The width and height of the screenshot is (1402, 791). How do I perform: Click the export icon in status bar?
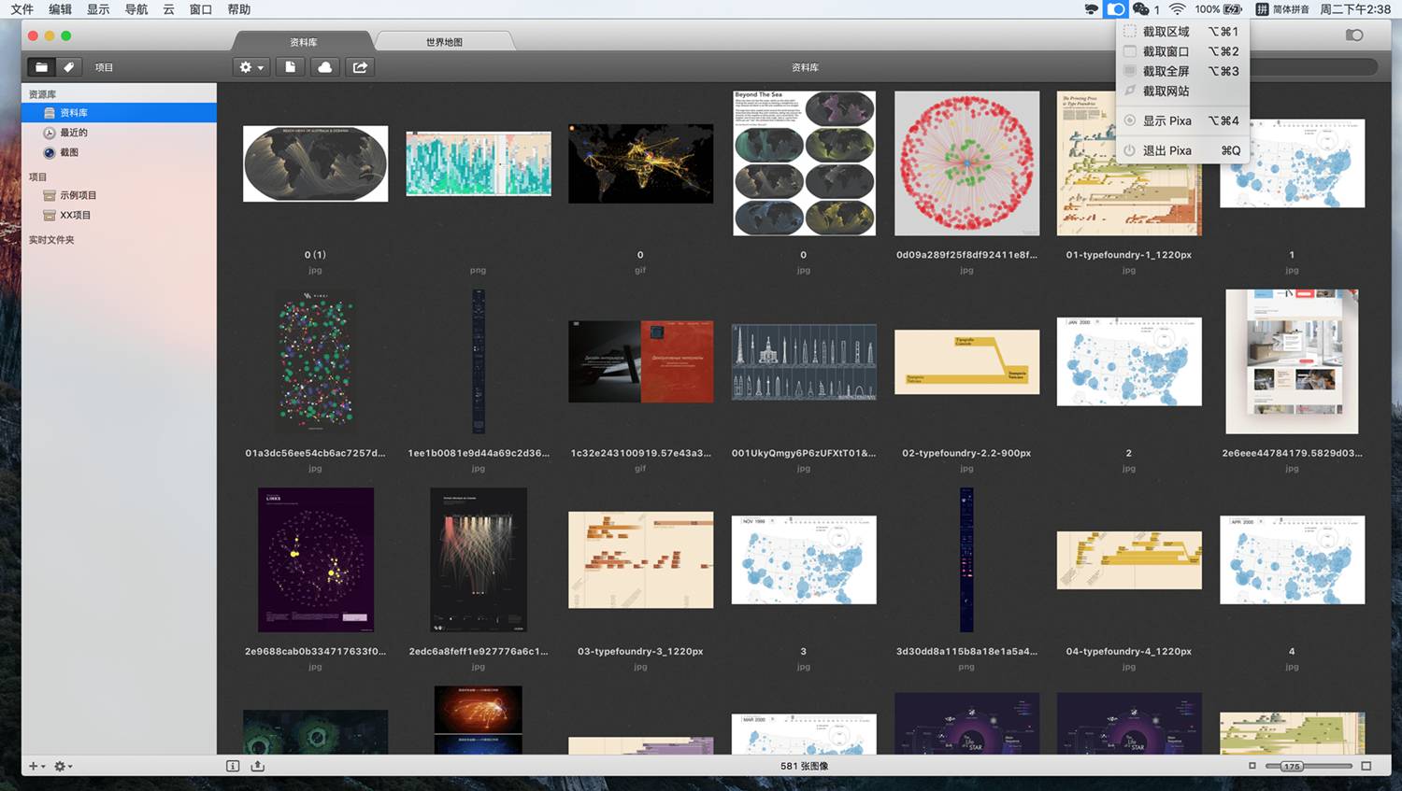coord(258,766)
